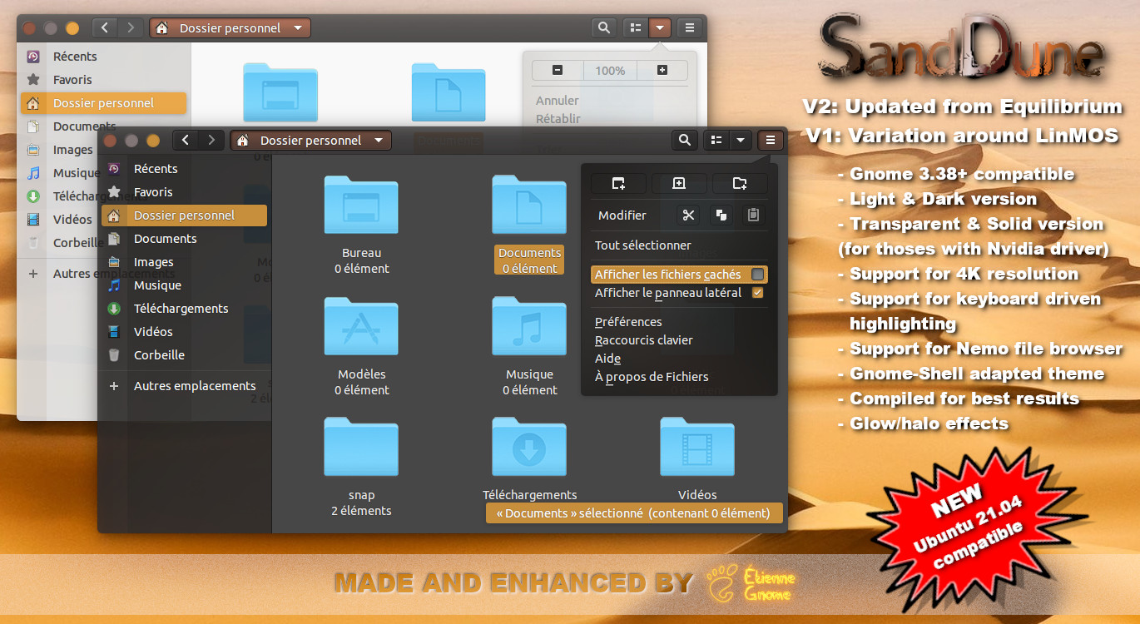Open the Bureau folder in the dark window
The image size is (1140, 624).
[361, 205]
